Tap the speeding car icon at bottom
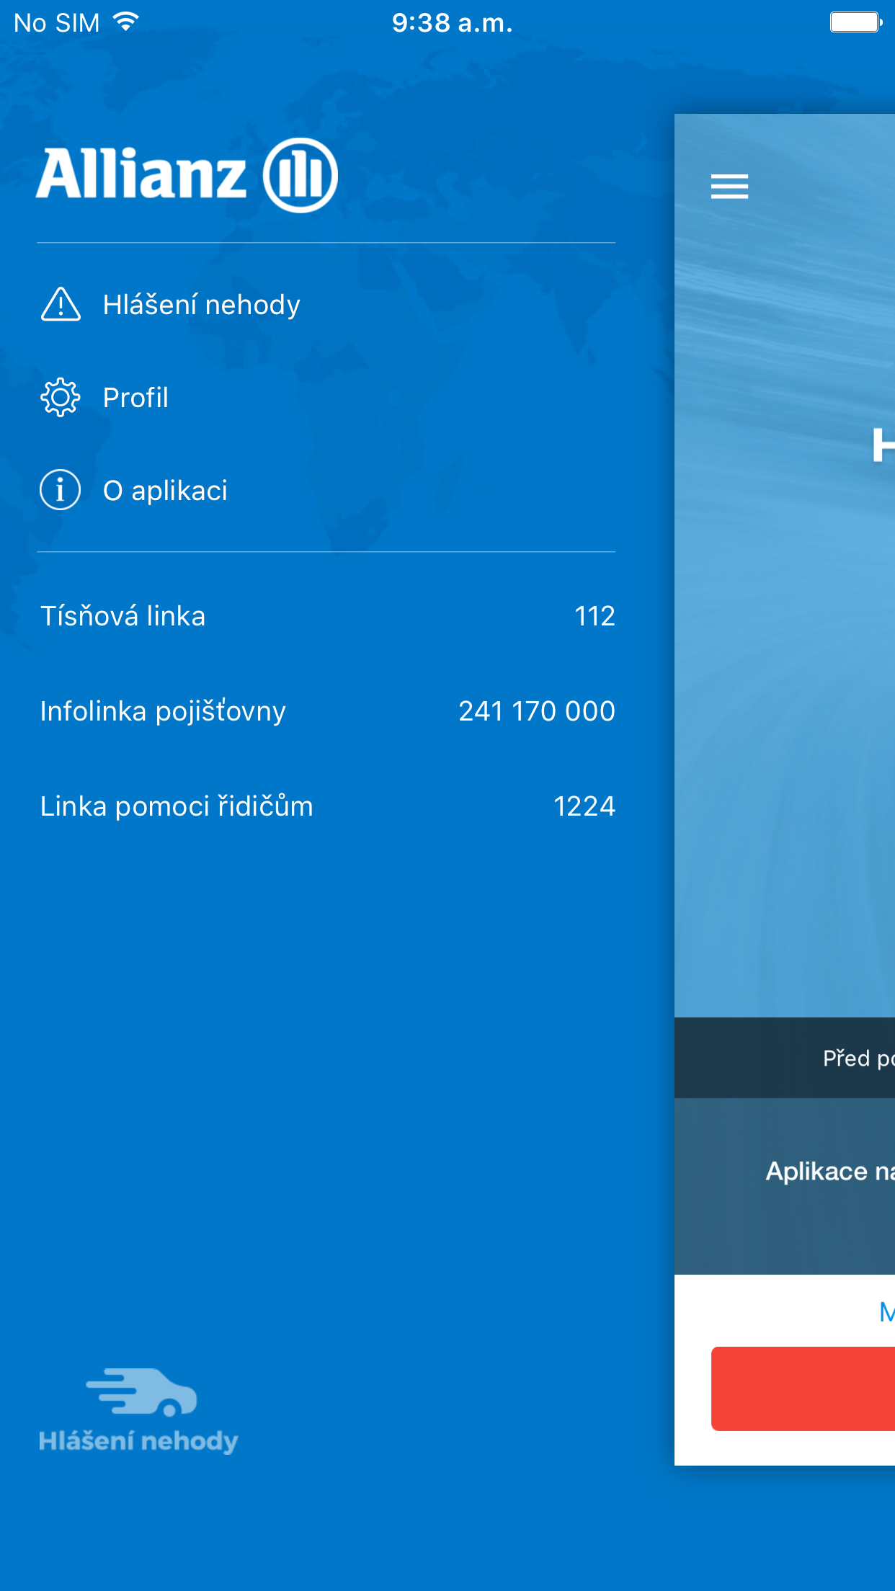895x1591 pixels. (x=141, y=1391)
